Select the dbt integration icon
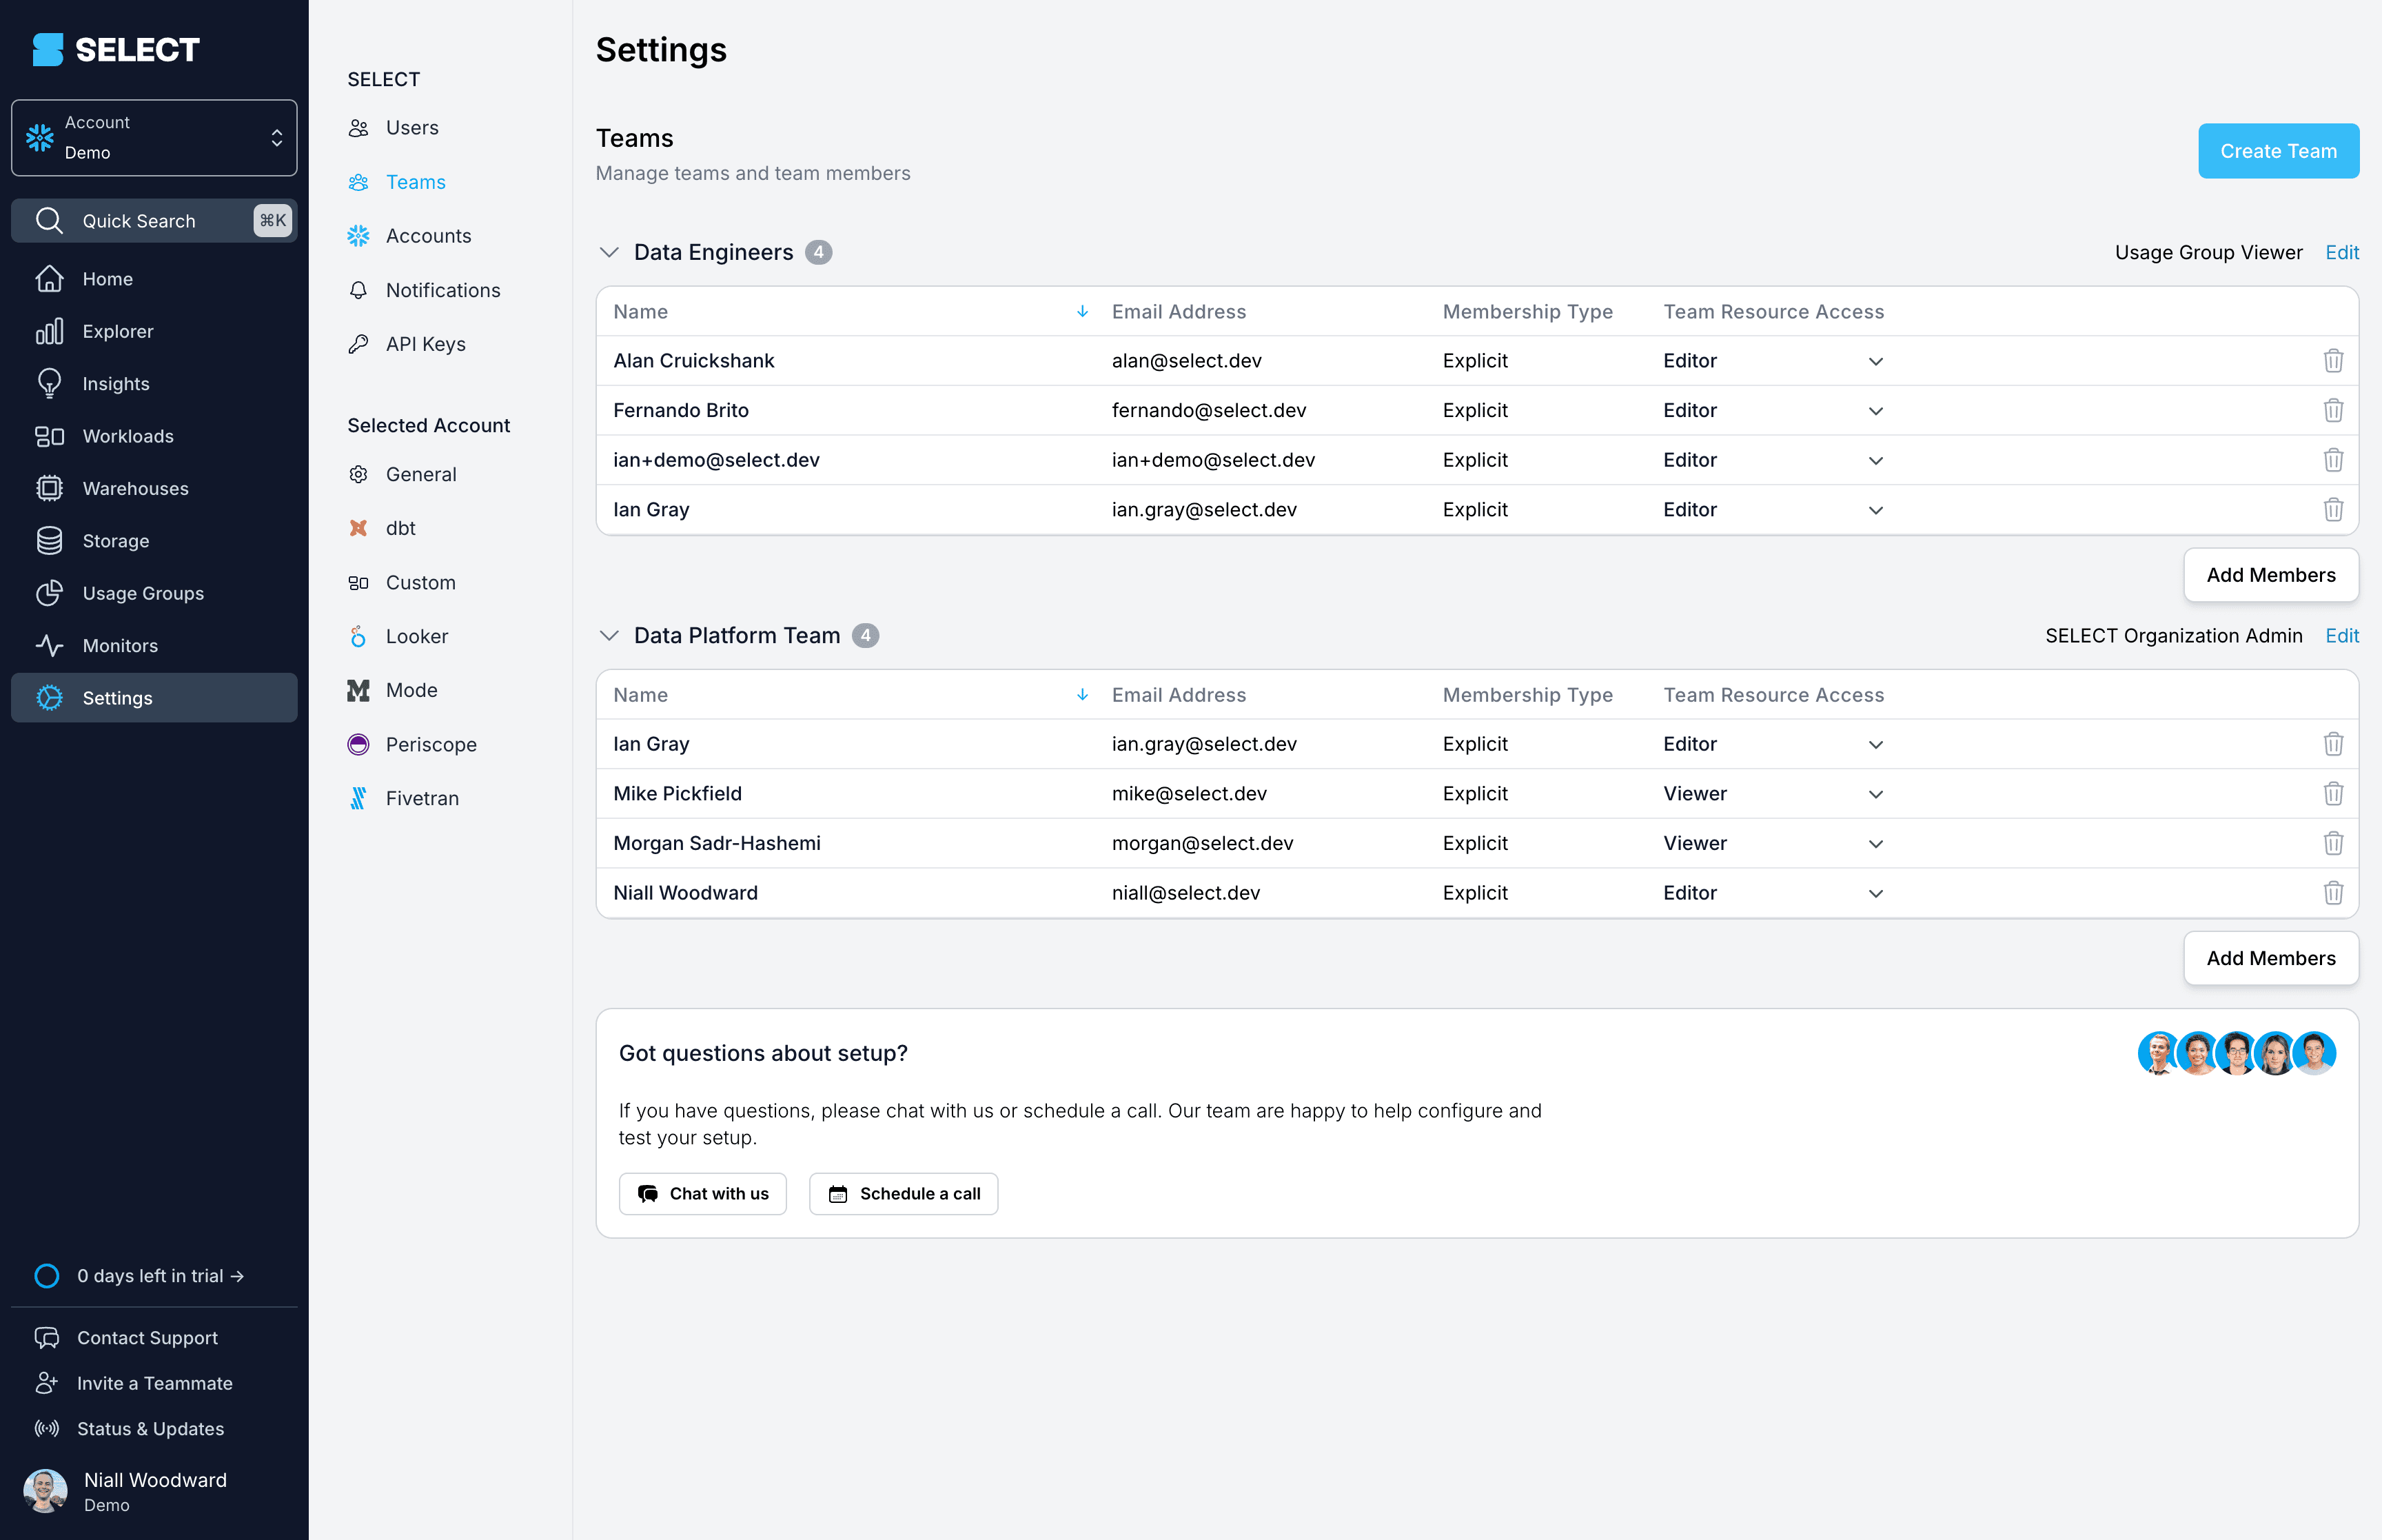The image size is (2382, 1540). click(358, 528)
